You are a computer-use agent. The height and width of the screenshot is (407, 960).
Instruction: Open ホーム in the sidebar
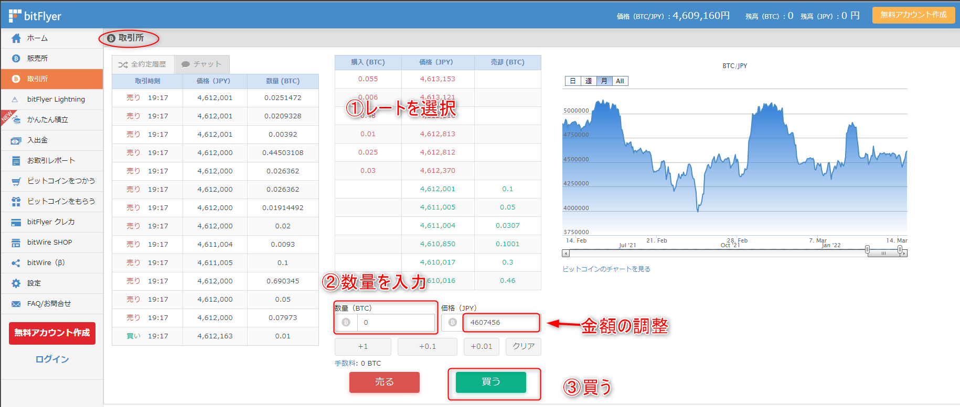(52, 38)
